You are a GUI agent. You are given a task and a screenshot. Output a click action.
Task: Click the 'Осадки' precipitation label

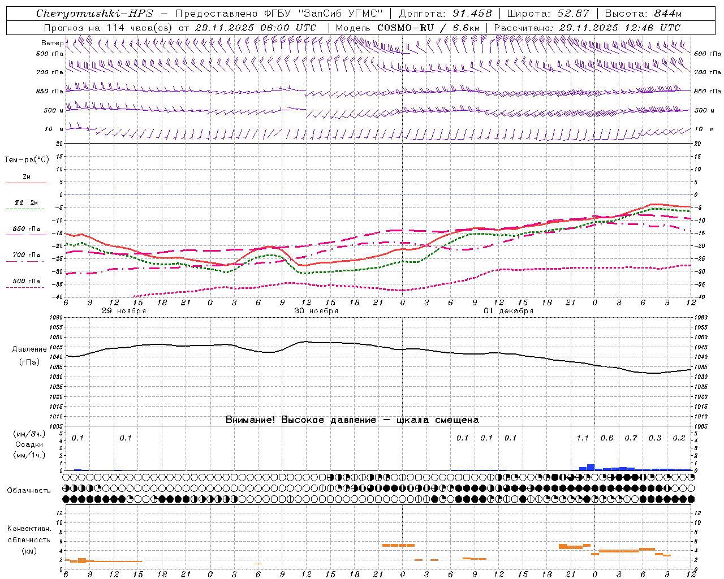(x=29, y=444)
